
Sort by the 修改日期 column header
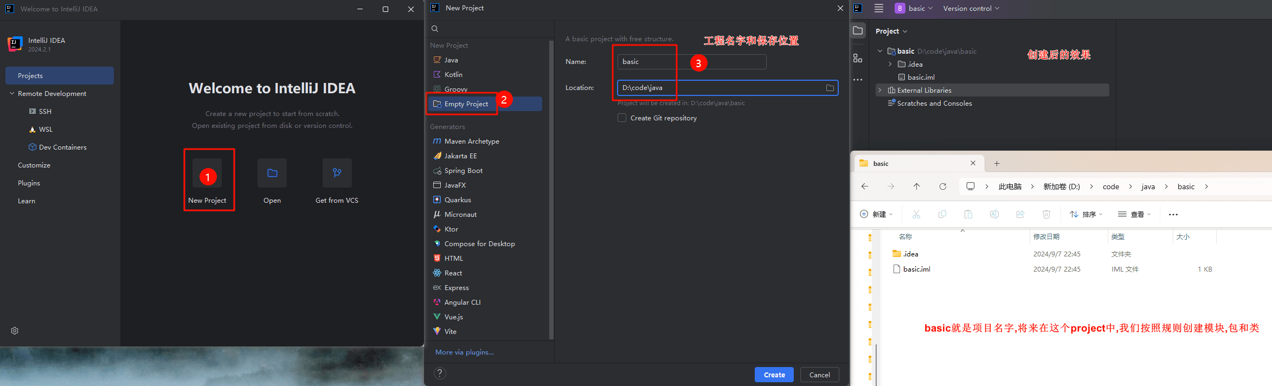coord(1046,236)
